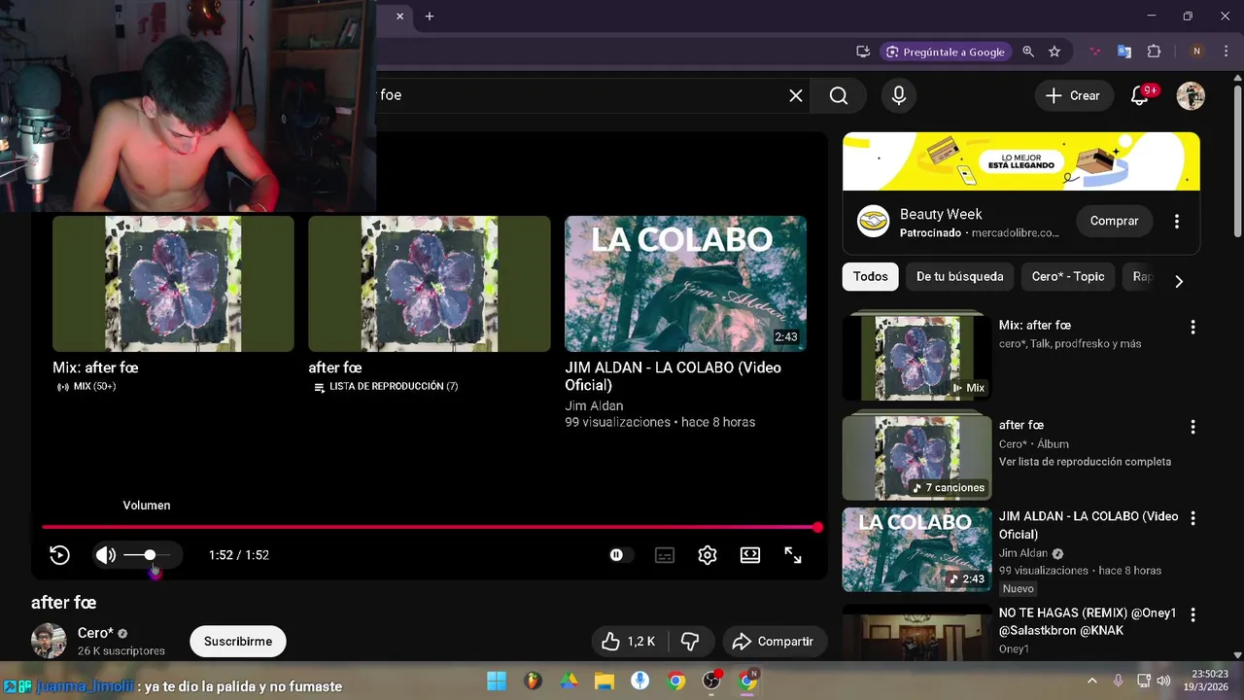Click the red video progress bar
This screenshot has height=700, width=1244.
click(x=430, y=527)
